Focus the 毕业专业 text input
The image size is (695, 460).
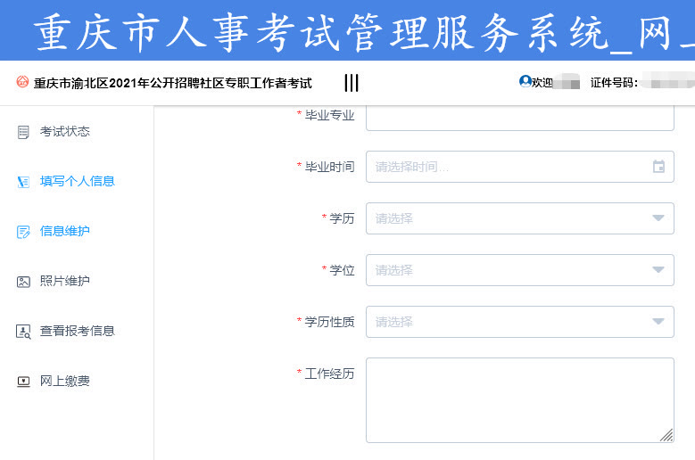click(520, 118)
